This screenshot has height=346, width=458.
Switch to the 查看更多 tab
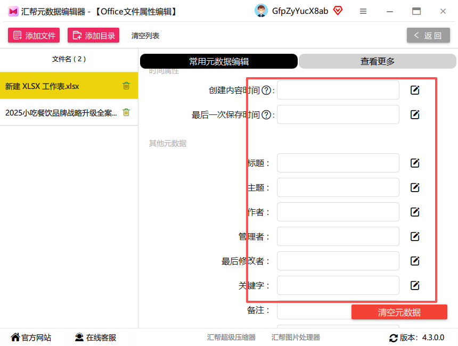pyautogui.click(x=377, y=61)
